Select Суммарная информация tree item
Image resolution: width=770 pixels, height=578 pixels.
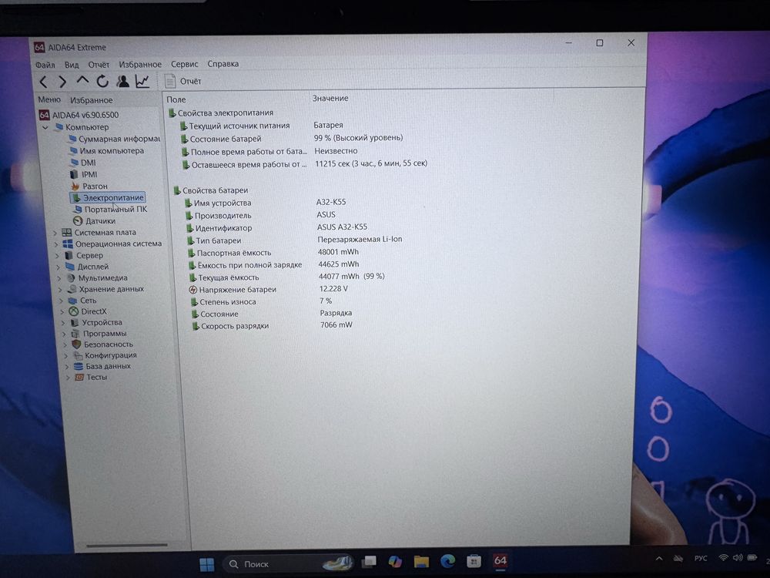[x=115, y=139]
